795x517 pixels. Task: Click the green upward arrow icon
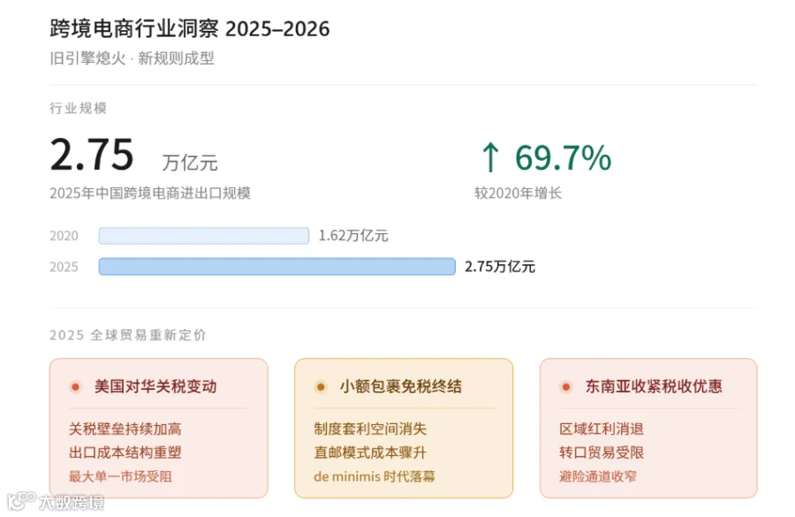490,157
